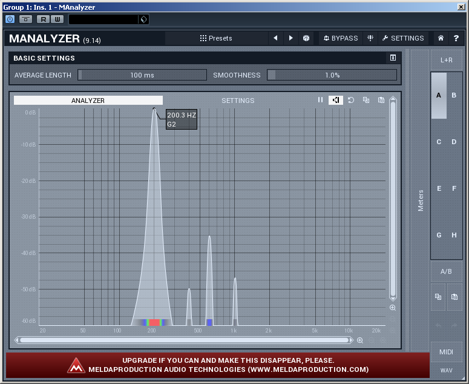Click the diamond preset arrow icon
This screenshot has width=469, height=384.
click(143, 19)
